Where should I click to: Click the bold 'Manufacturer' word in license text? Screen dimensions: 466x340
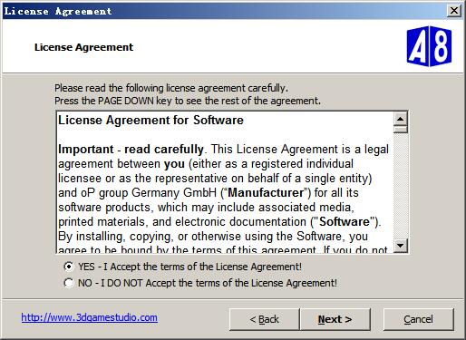266,193
